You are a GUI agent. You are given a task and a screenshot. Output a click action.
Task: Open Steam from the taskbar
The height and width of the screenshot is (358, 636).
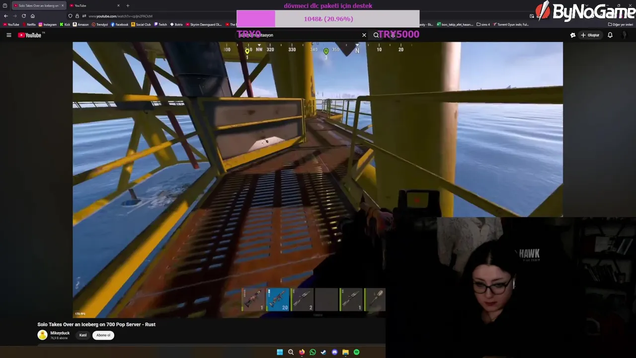(323, 352)
